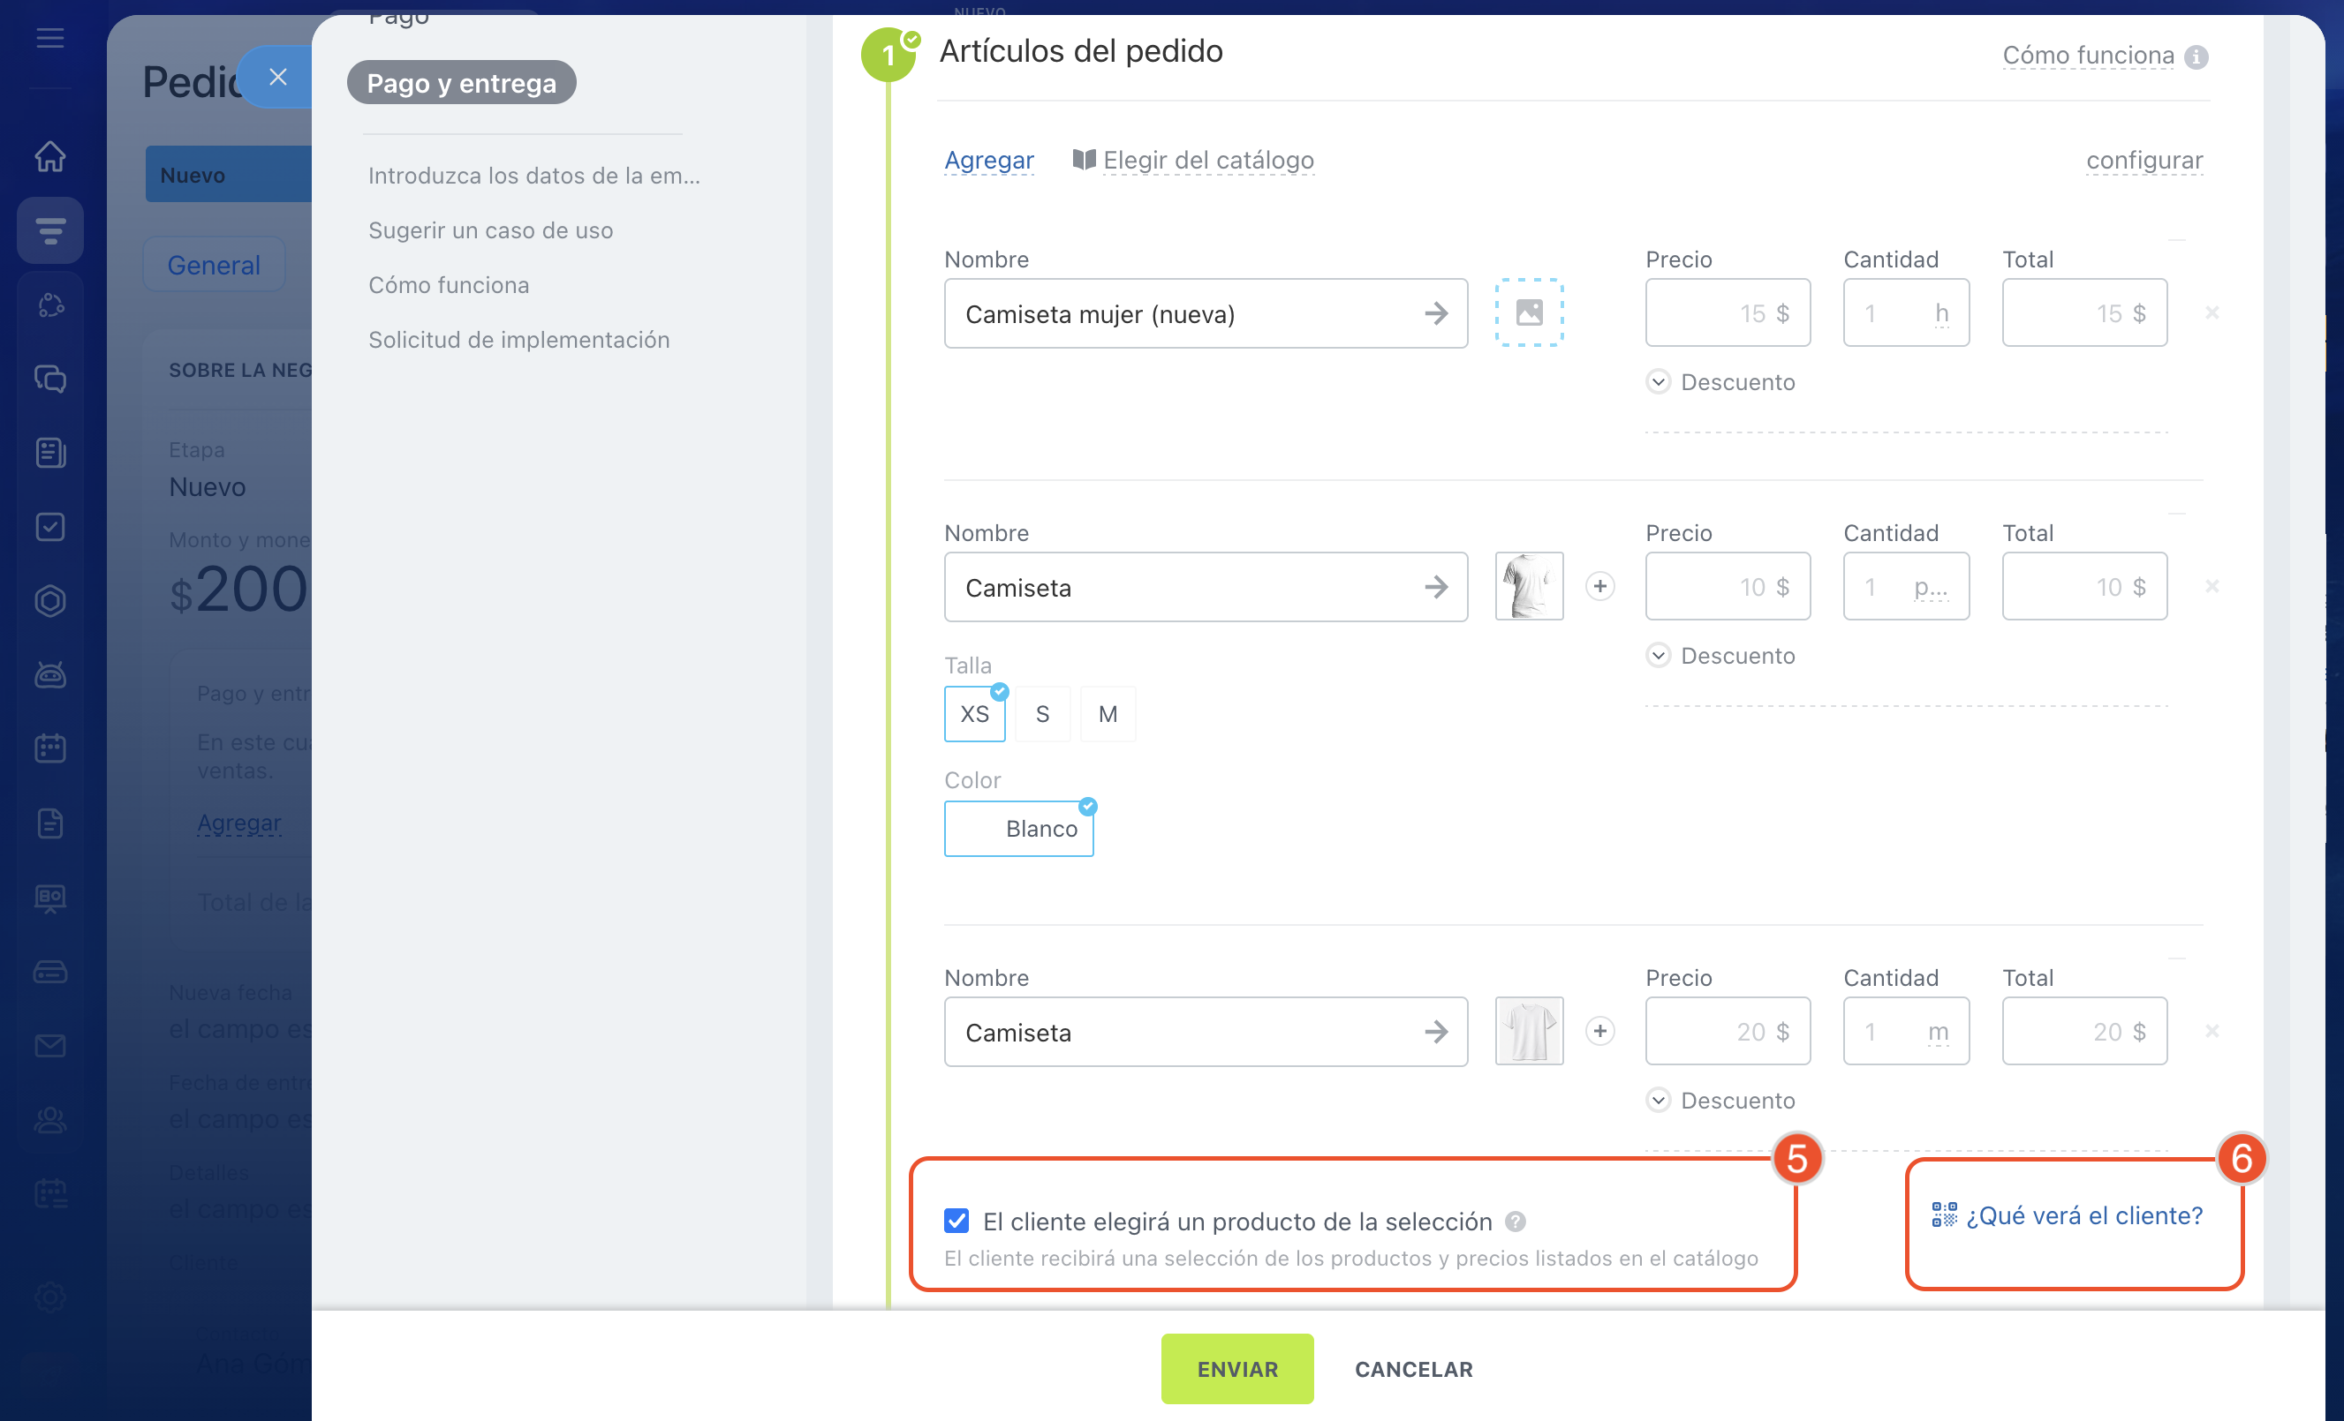Click the image placeholder for Camiseta mujer

(x=1529, y=312)
